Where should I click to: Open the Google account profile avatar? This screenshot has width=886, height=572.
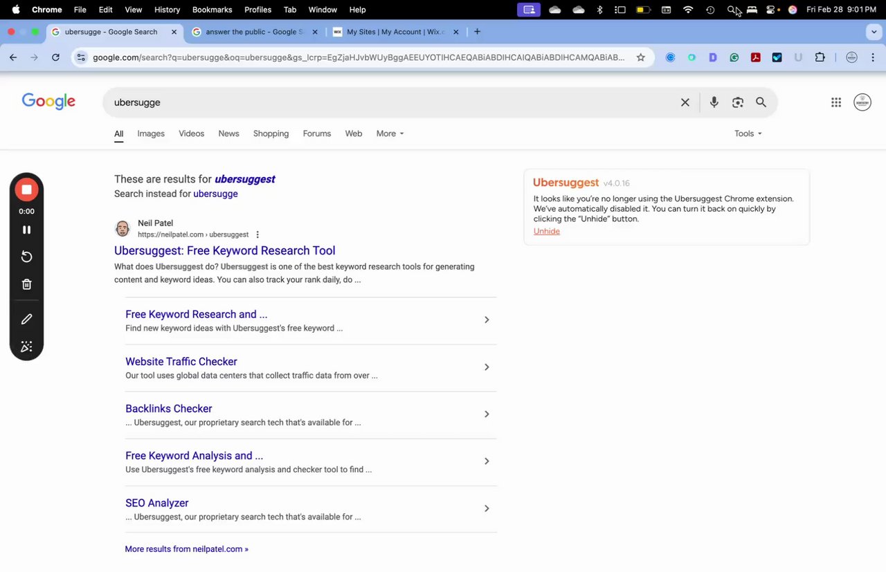coord(862,102)
